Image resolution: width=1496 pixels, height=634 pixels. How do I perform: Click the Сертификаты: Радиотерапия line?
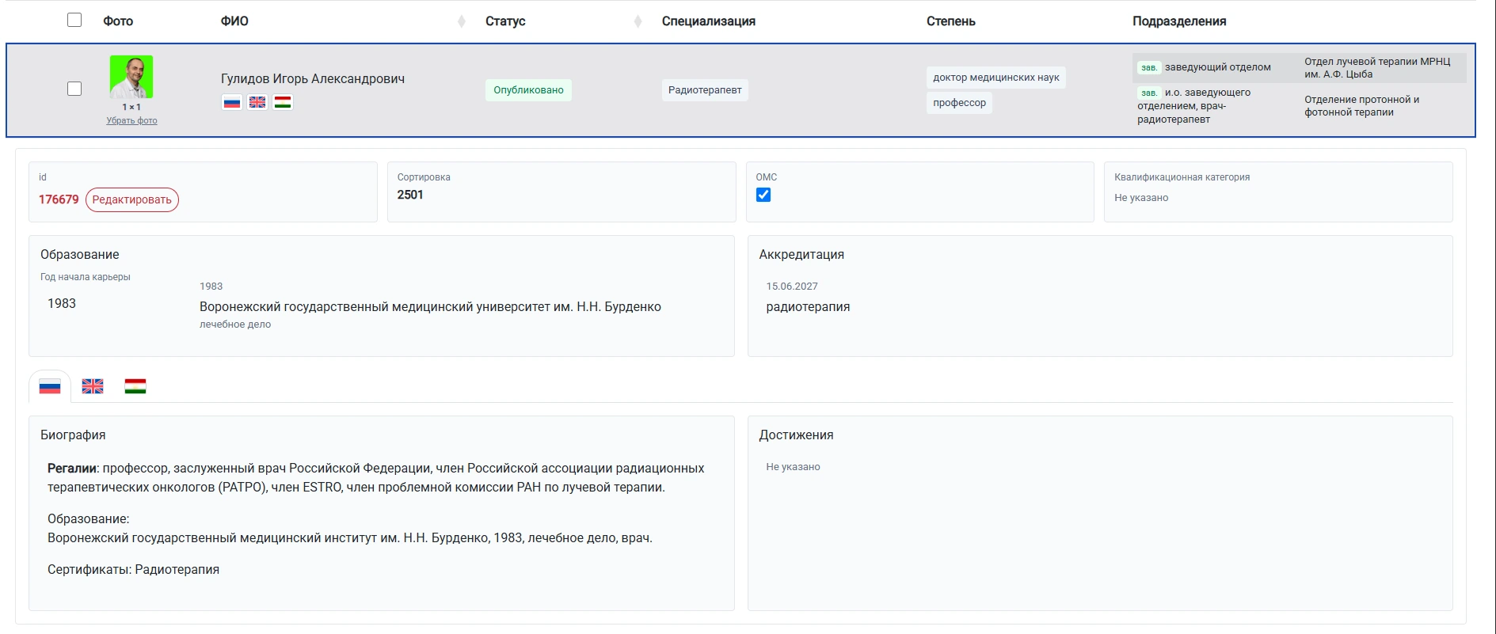tap(133, 569)
